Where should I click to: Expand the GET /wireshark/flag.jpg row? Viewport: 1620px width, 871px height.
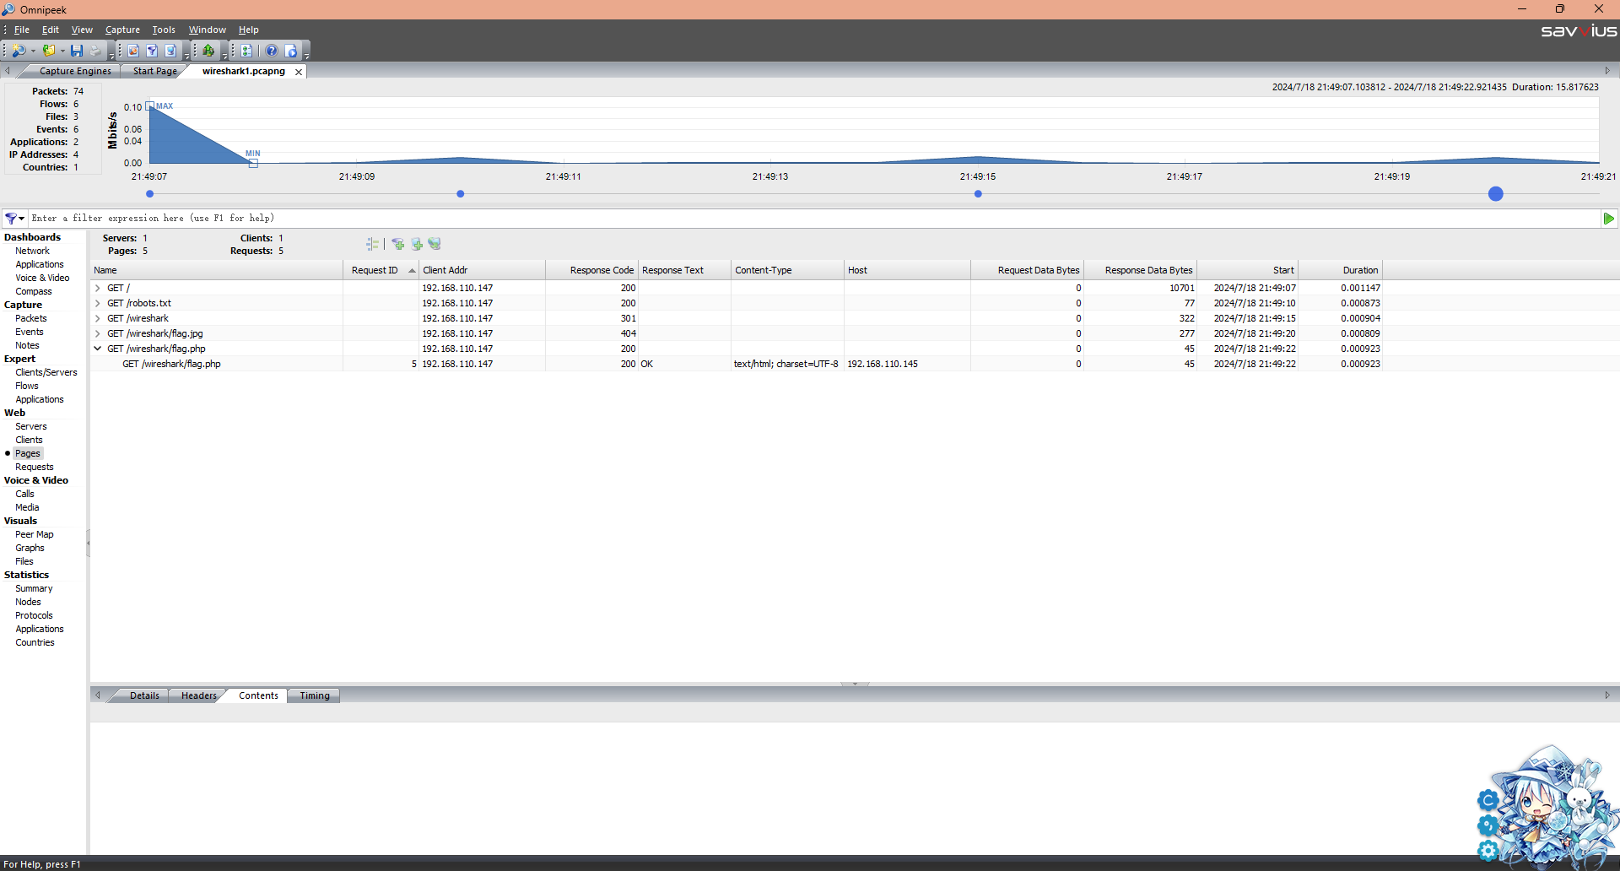(98, 333)
